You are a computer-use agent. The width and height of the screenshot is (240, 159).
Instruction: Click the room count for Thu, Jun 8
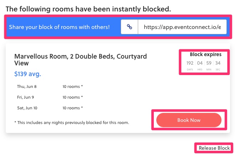[x=73, y=86]
